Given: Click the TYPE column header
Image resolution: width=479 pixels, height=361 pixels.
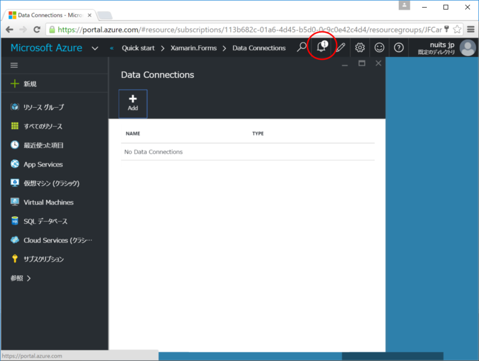Looking at the screenshot, I should 258,134.
